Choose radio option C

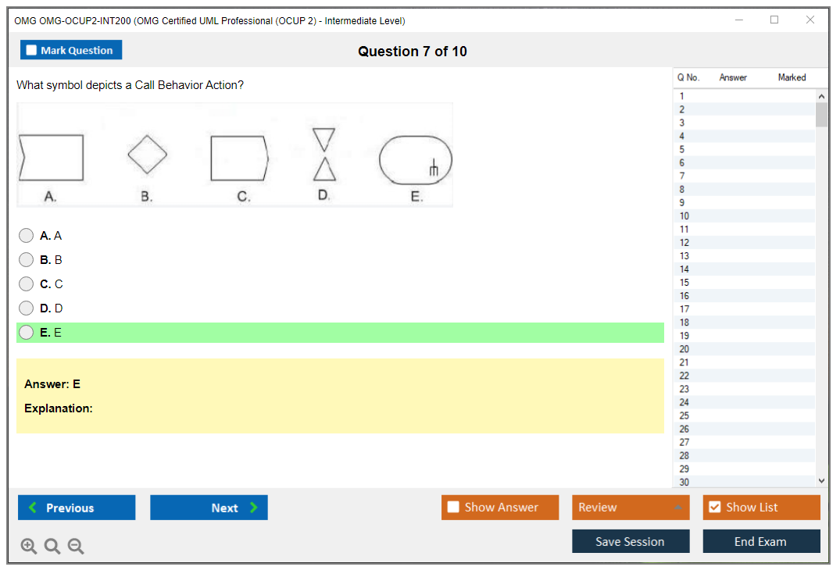point(27,284)
